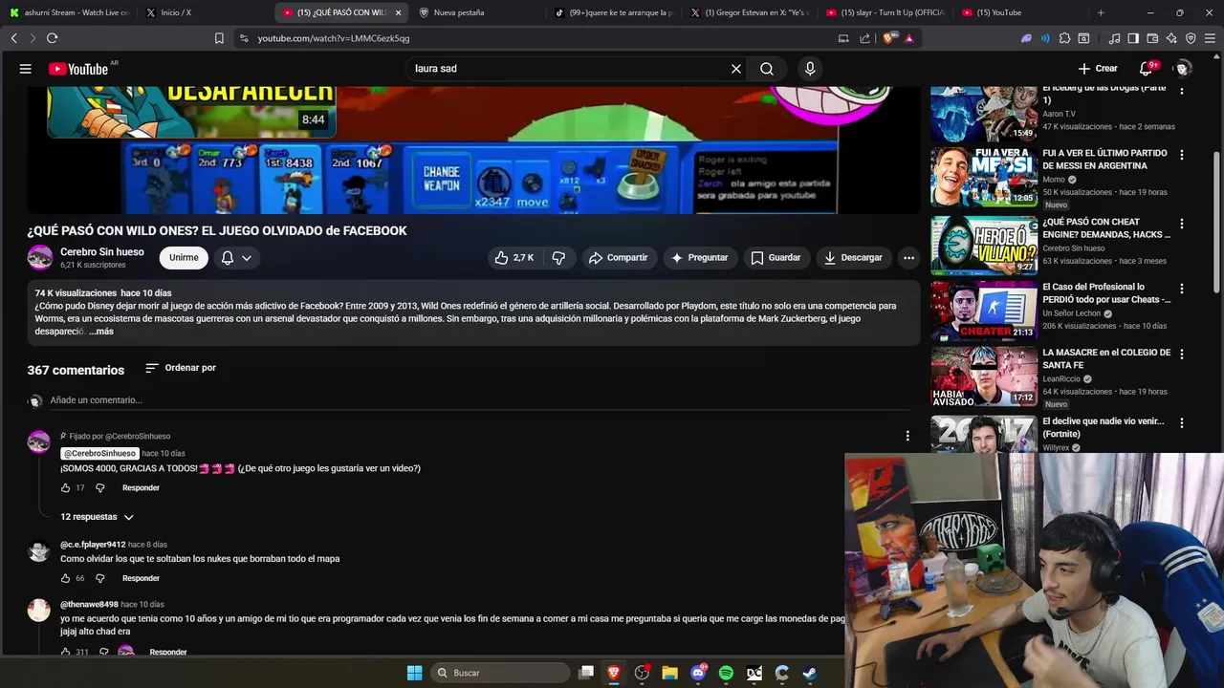Open the Ordenar por sort menu
The height and width of the screenshot is (688, 1224).
pos(181,368)
